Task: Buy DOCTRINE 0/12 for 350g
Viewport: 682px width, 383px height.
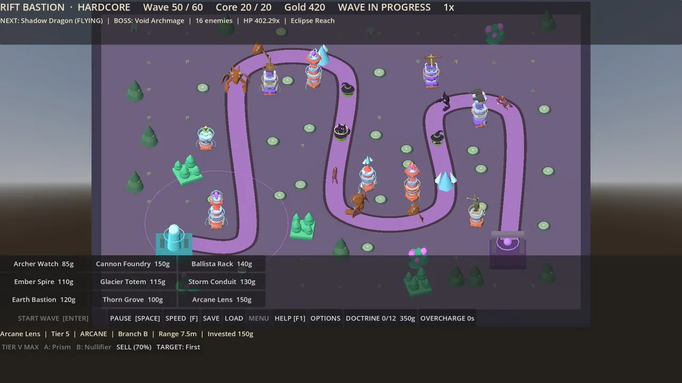Action: (x=380, y=318)
